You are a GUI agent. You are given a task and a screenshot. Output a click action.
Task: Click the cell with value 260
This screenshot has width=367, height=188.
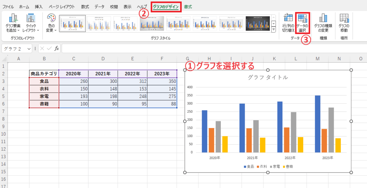(x=73, y=81)
